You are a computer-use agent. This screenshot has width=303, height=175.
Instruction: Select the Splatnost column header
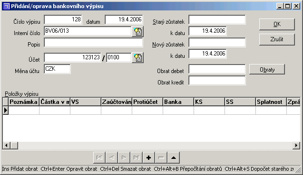pos(271,102)
